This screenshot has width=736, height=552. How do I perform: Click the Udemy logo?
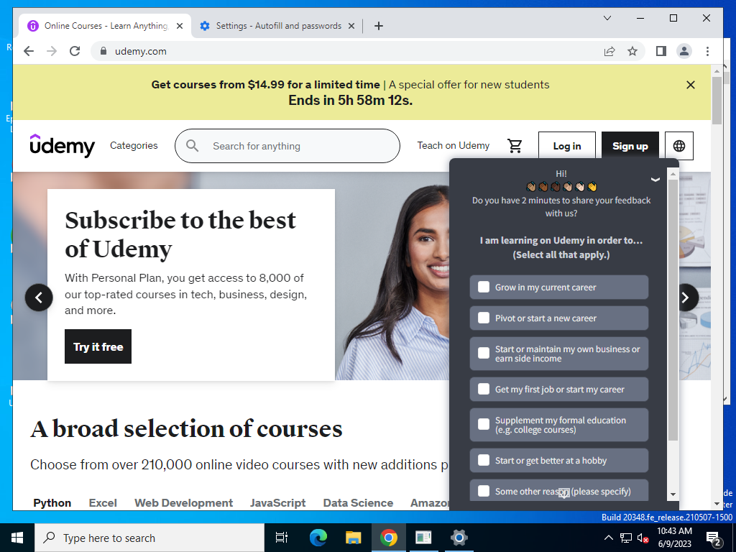[62, 145]
